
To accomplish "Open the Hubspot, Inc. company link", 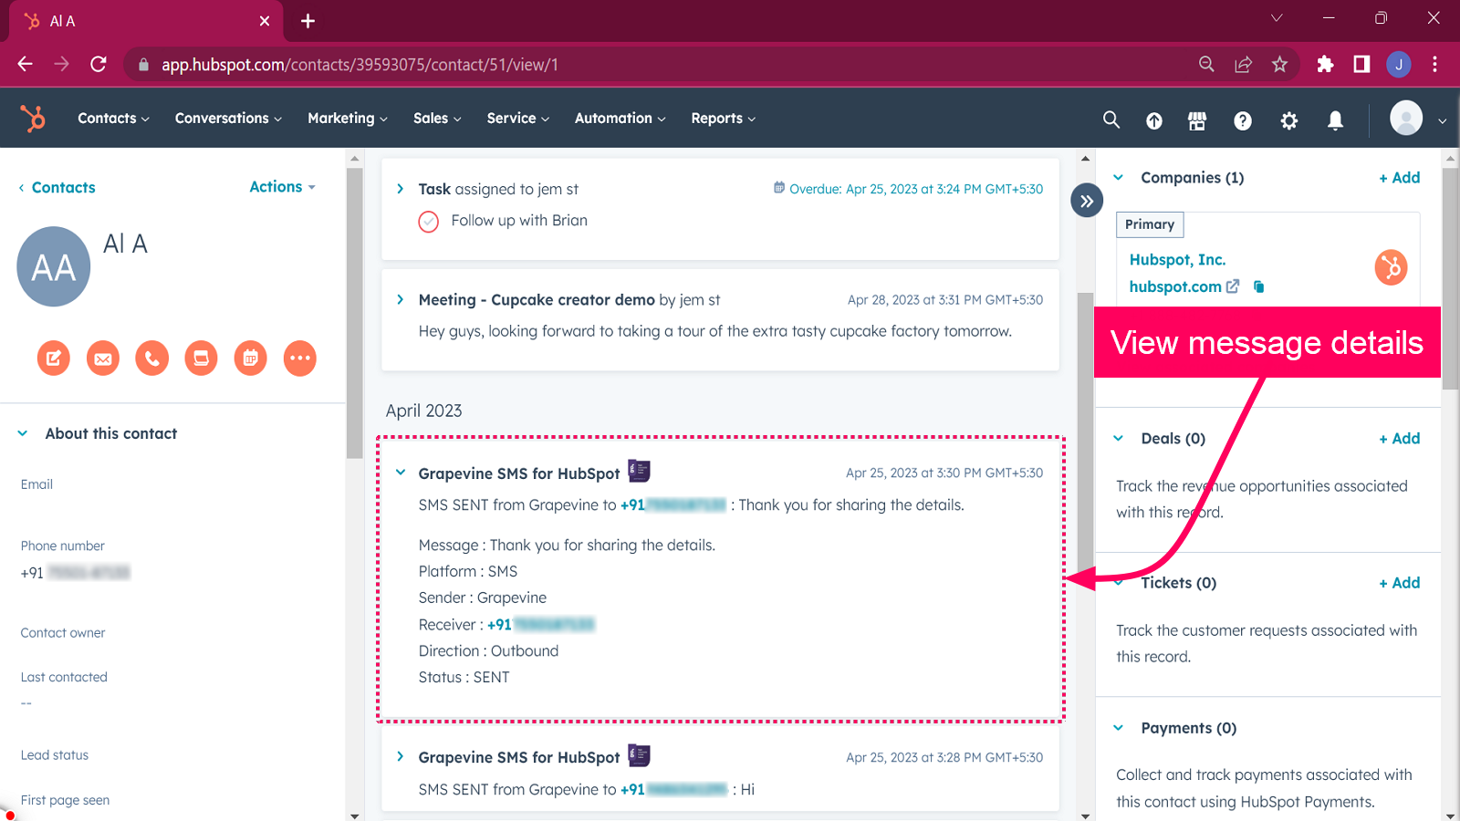I will (1178, 259).
